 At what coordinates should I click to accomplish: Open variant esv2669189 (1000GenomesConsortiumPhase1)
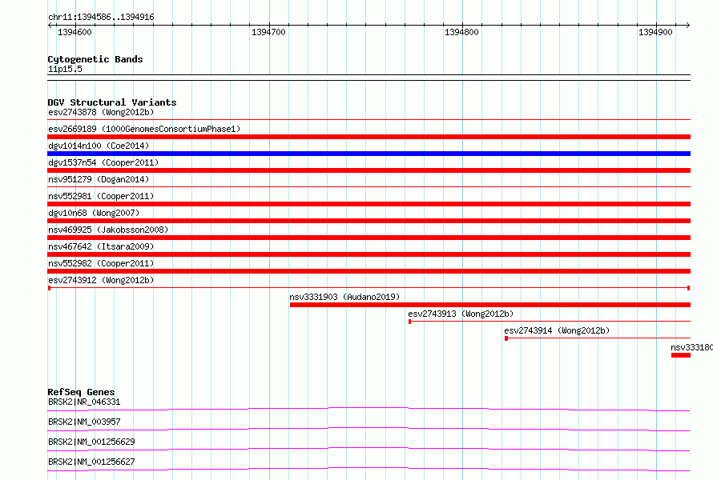(144, 129)
